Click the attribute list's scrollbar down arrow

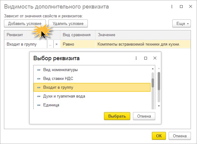click(159, 106)
